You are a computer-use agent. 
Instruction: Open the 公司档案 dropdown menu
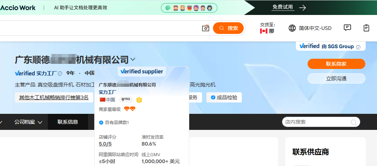(x=28, y=122)
